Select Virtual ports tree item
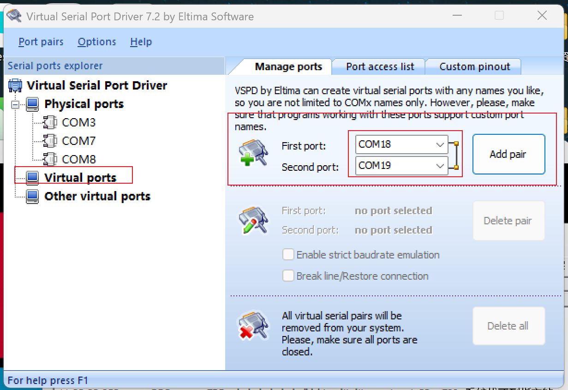568x390 pixels. [x=80, y=178]
